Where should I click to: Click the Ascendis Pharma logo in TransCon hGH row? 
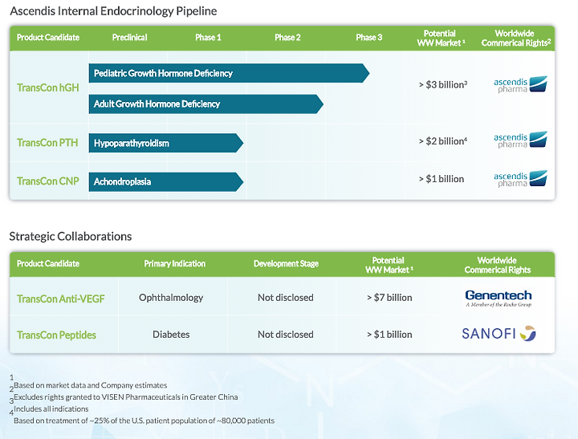[x=520, y=84]
